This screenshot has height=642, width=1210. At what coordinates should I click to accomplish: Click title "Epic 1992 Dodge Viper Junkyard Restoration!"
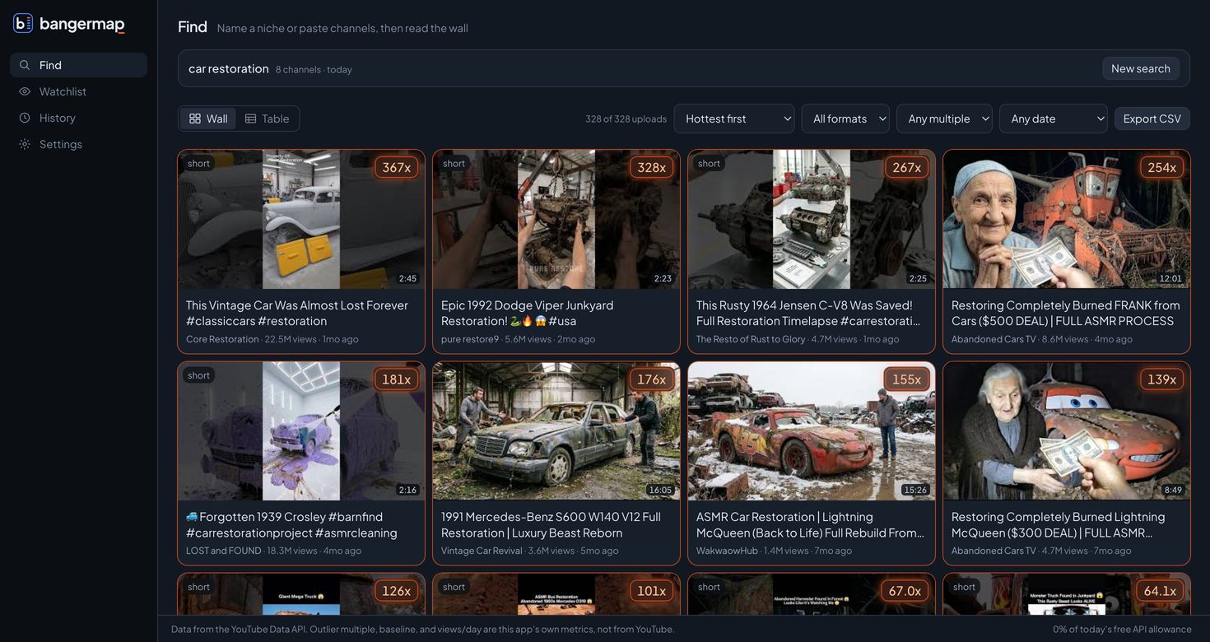527,313
